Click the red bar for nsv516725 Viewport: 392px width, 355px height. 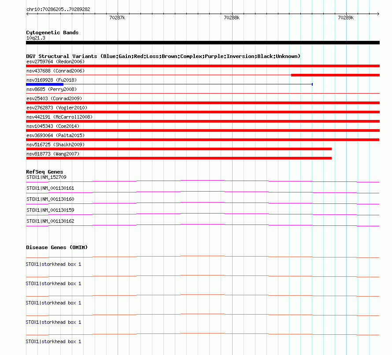pos(179,149)
